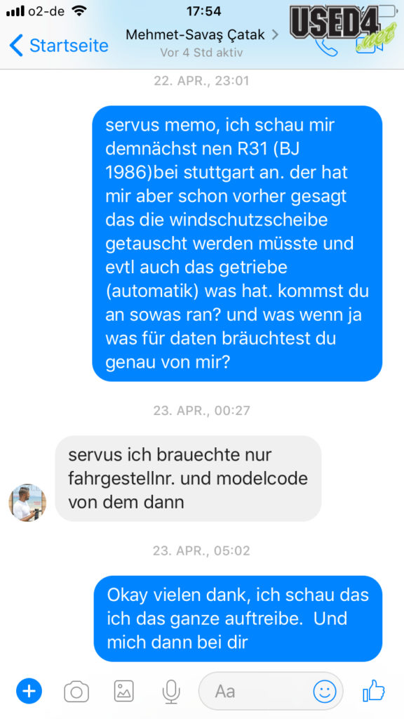Open the camera icon in the toolbar
This screenshot has width=404, height=719.
tap(76, 691)
